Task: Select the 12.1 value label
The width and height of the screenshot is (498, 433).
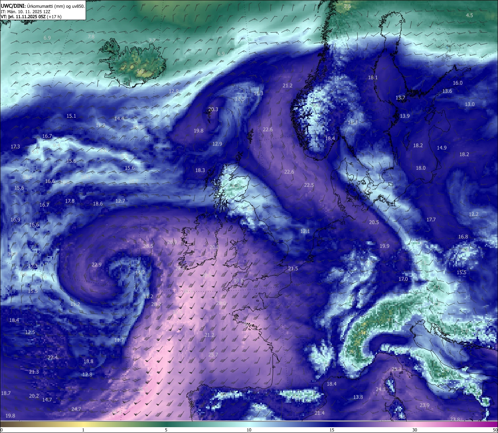Action: pos(305,231)
